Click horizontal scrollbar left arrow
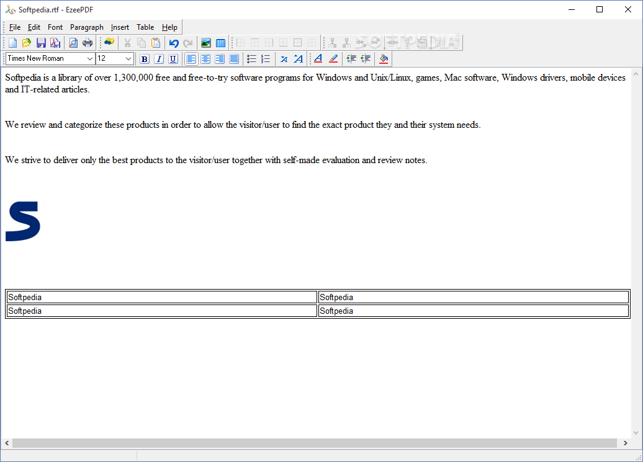 click(x=7, y=443)
